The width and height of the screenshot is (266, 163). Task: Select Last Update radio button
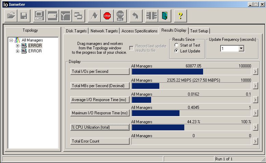(x=176, y=51)
